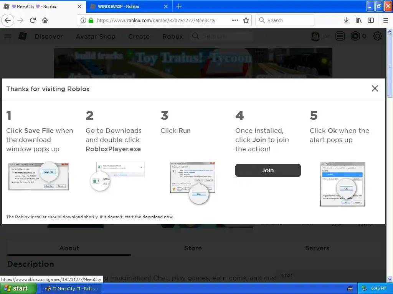Image resolution: width=393 pixels, height=294 pixels.
Task: Click the 6:45 PM clock
Action: point(379,289)
